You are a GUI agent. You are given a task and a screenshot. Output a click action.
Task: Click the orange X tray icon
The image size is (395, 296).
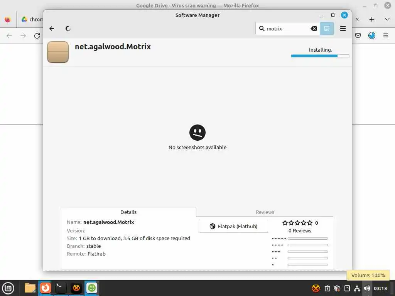(316, 288)
